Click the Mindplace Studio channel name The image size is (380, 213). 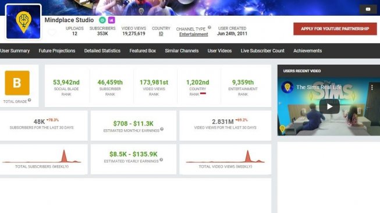pos(69,20)
